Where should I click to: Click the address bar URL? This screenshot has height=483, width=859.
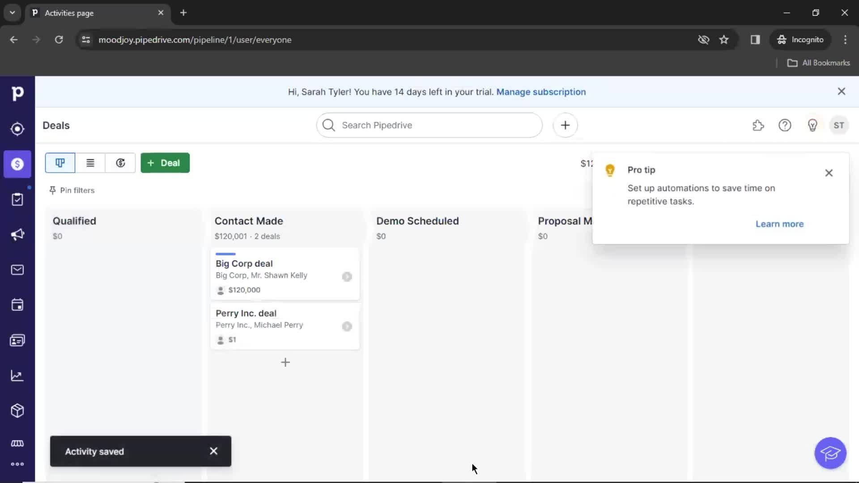tap(195, 40)
